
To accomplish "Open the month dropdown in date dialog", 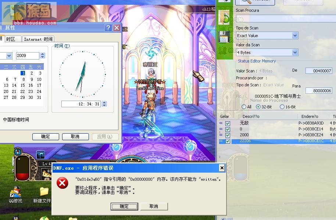I will [9, 55].
